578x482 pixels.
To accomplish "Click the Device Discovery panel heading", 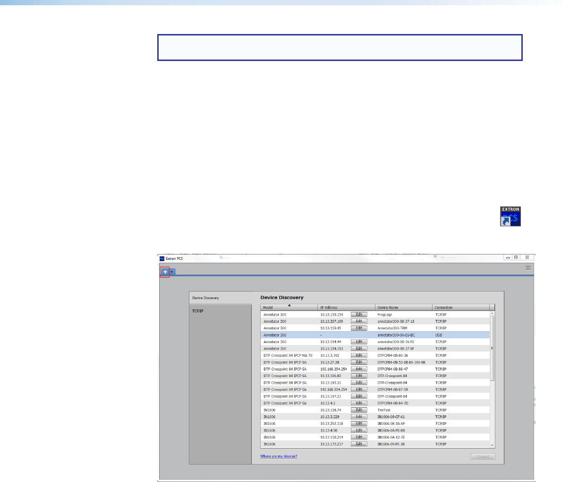I will pos(282,298).
